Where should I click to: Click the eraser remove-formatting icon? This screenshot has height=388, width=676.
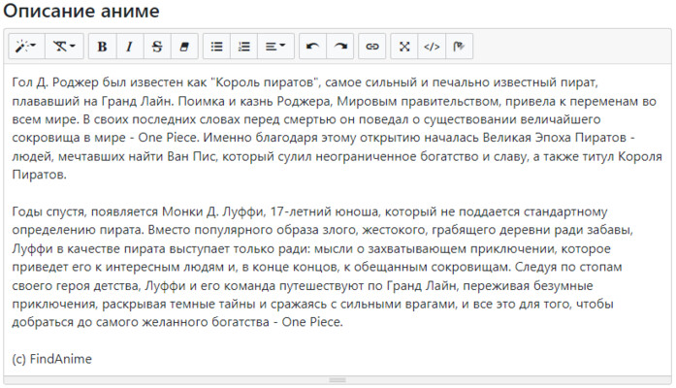click(x=184, y=47)
